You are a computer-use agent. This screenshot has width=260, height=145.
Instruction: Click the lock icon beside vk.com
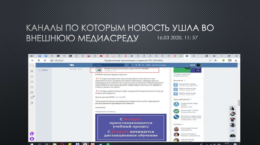[52, 60]
